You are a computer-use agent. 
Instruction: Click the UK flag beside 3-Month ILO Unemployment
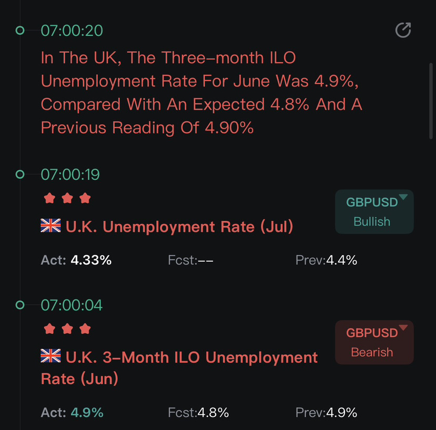(x=50, y=356)
